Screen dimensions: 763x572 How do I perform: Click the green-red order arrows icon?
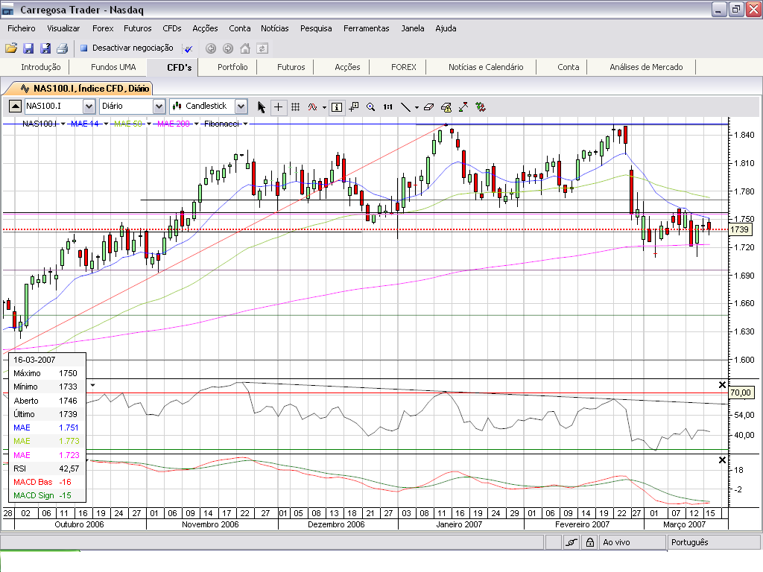[x=481, y=107]
